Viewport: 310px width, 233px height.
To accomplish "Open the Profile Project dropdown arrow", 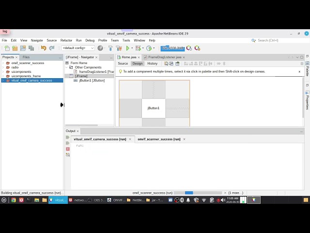I will [154, 48].
